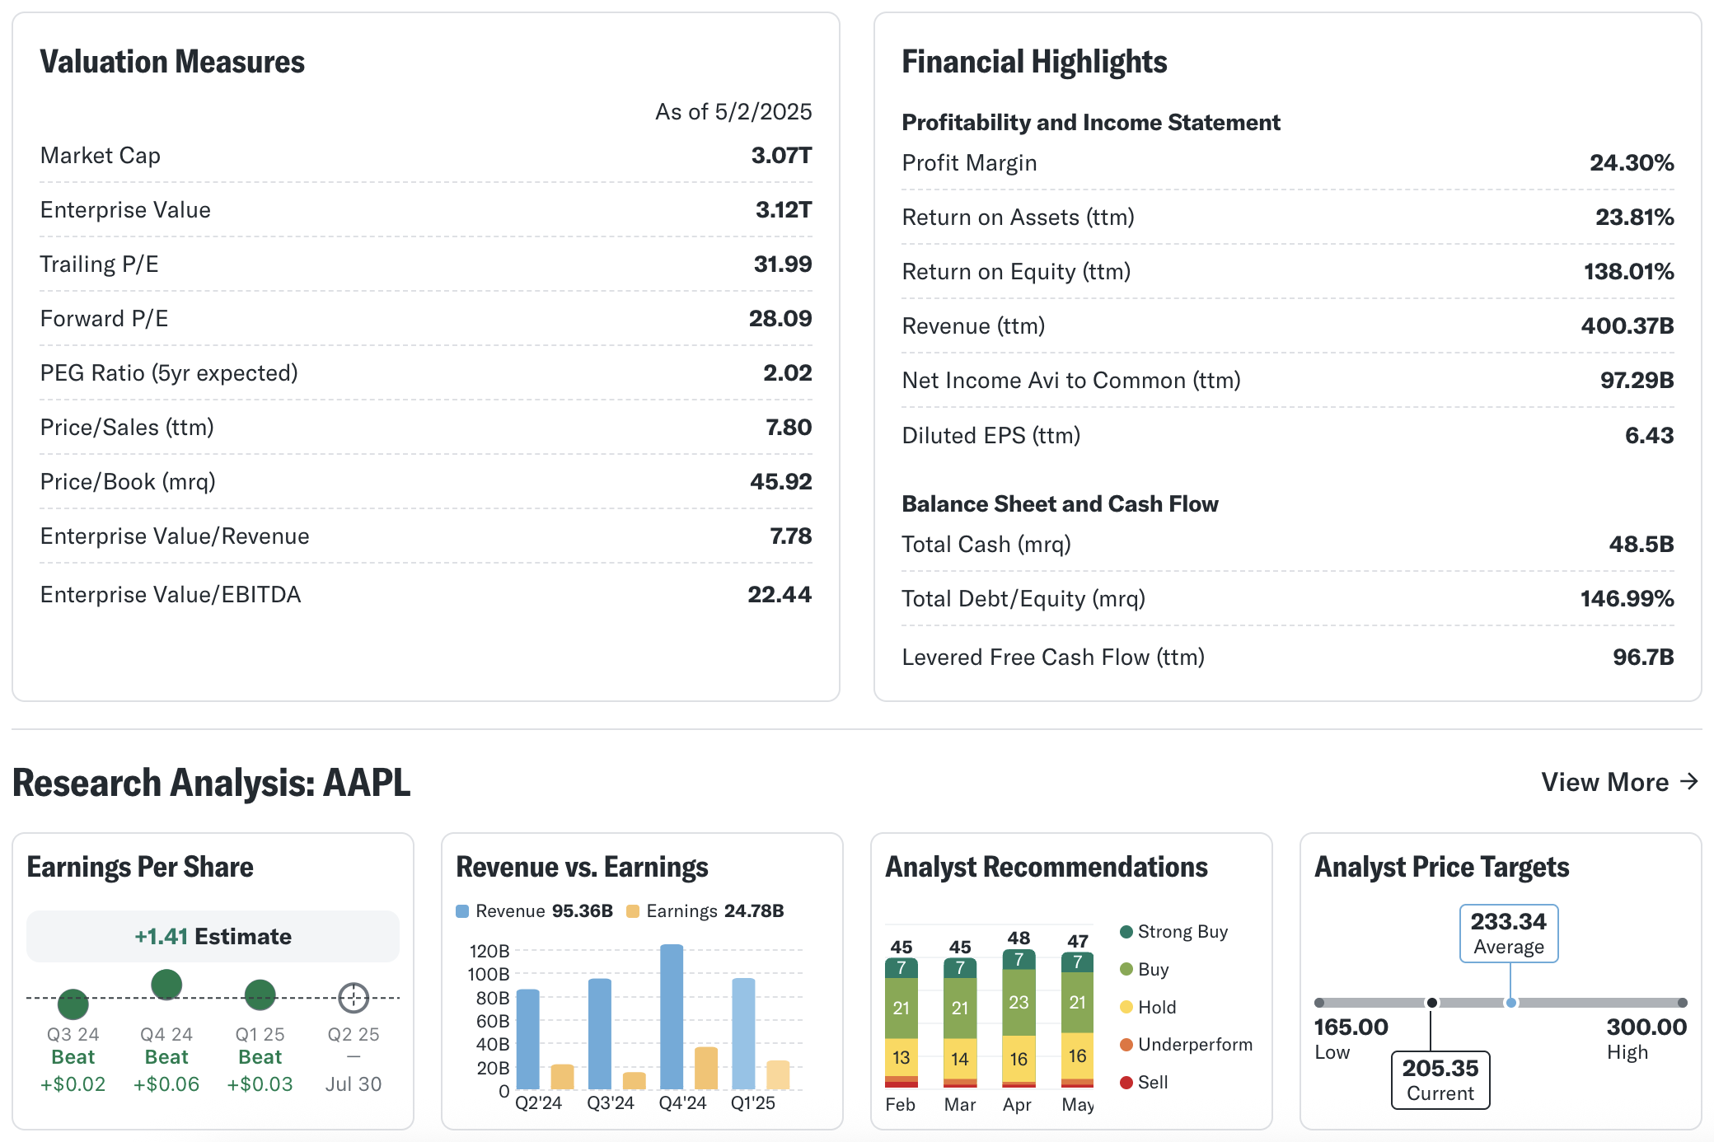The image size is (1714, 1142).
Task: Click the Q4'24 revenue bar
Action: pos(672,1017)
